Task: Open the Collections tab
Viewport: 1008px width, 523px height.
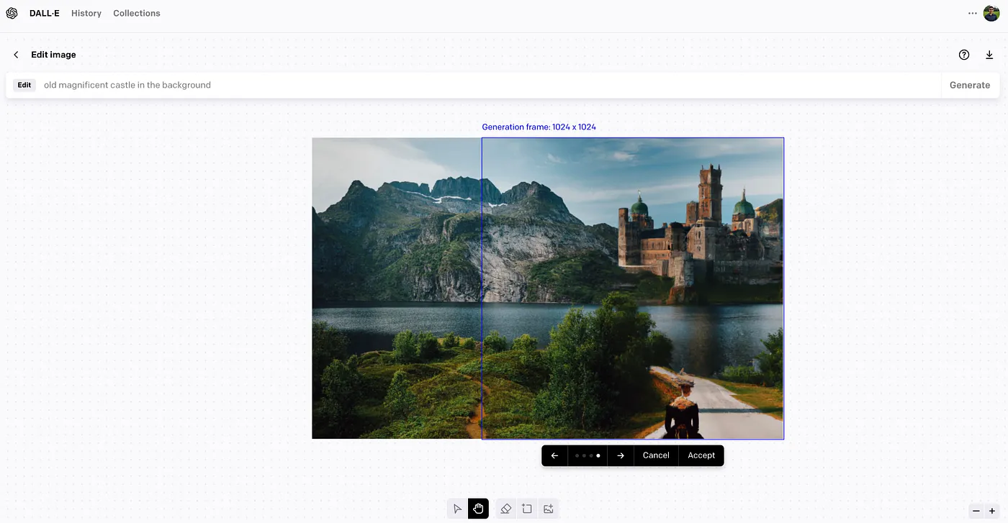Action: tap(137, 13)
